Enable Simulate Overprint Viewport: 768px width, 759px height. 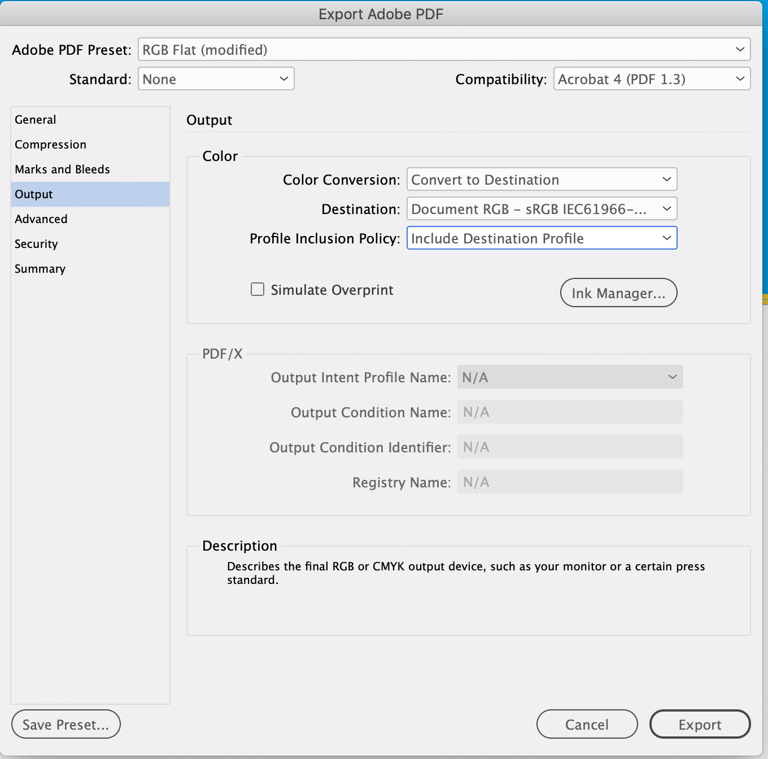click(x=257, y=289)
